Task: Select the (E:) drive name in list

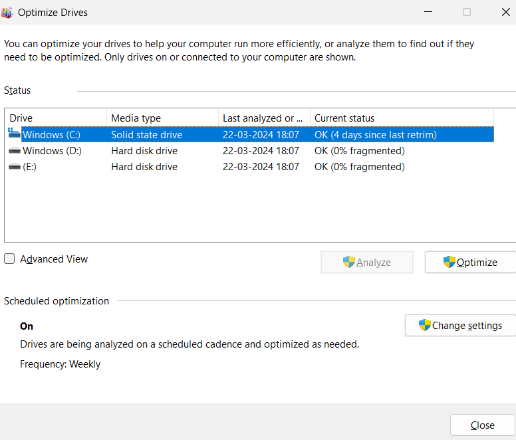Action: click(29, 167)
